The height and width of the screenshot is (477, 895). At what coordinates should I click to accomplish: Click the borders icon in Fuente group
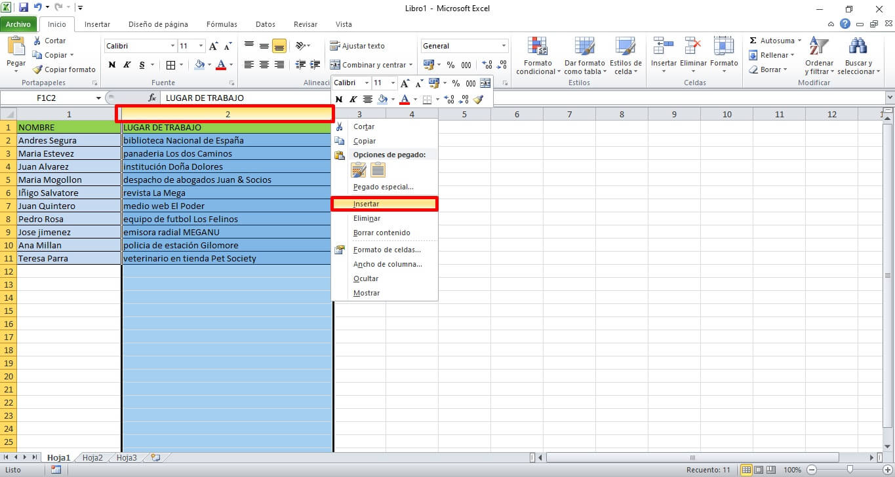click(x=170, y=65)
